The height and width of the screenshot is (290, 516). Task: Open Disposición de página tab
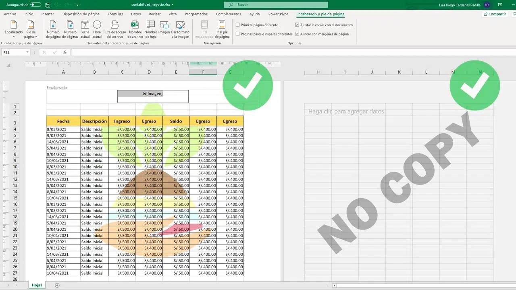point(81,14)
